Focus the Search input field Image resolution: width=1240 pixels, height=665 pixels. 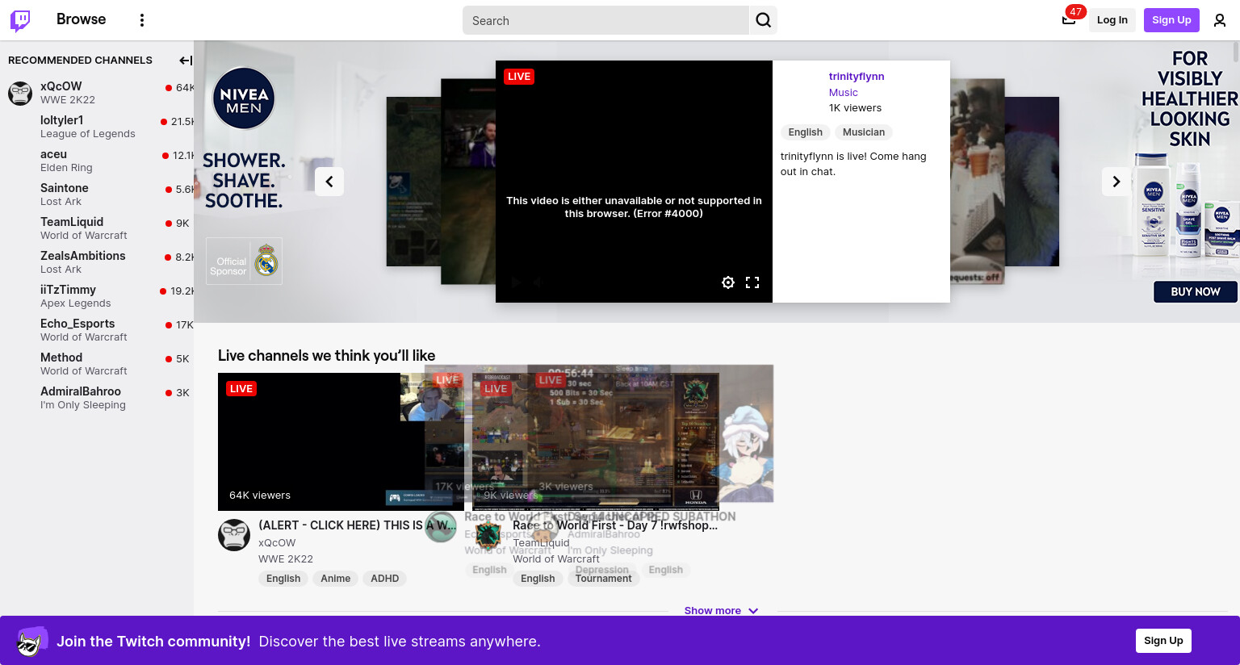tap(605, 20)
